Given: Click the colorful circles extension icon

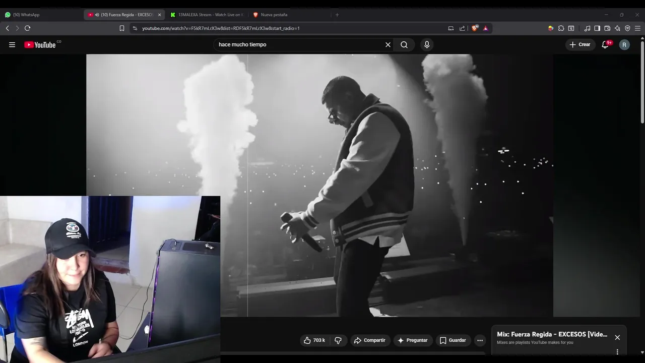Looking at the screenshot, I should [551, 28].
